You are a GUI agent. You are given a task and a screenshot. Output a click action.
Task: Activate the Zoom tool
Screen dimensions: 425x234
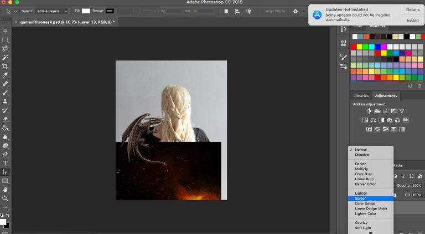pos(5,199)
